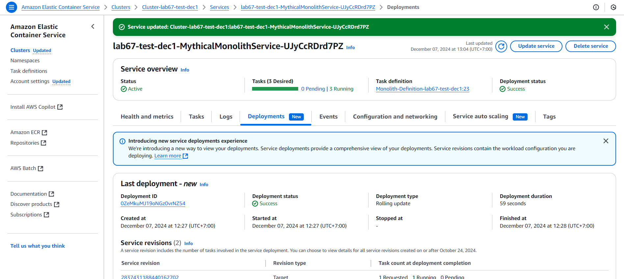Click the external link icon beside Learn more
The height and width of the screenshot is (279, 624).
(x=185, y=156)
